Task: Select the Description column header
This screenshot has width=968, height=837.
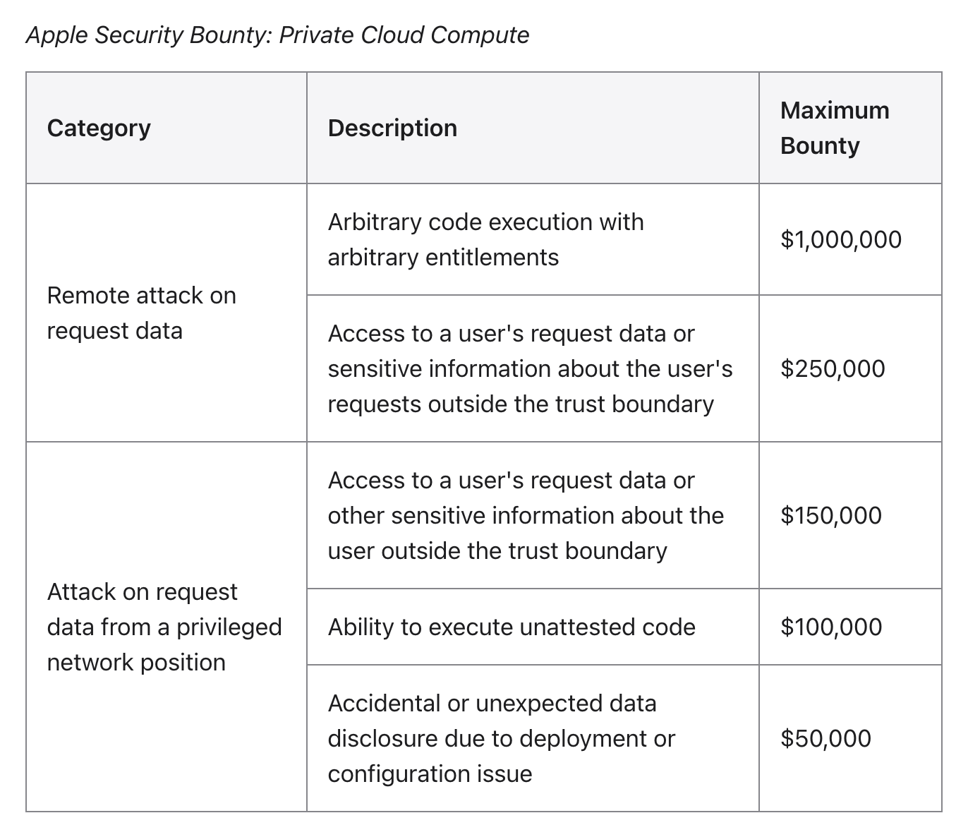Action: [x=392, y=128]
